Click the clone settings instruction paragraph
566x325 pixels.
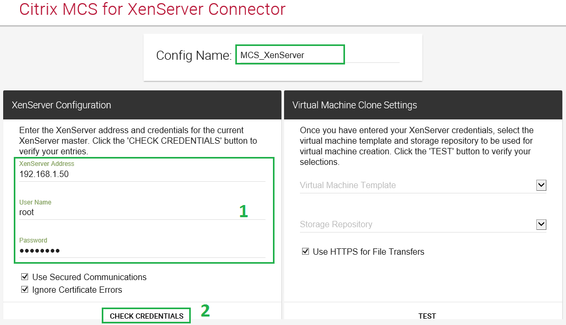[x=417, y=146]
